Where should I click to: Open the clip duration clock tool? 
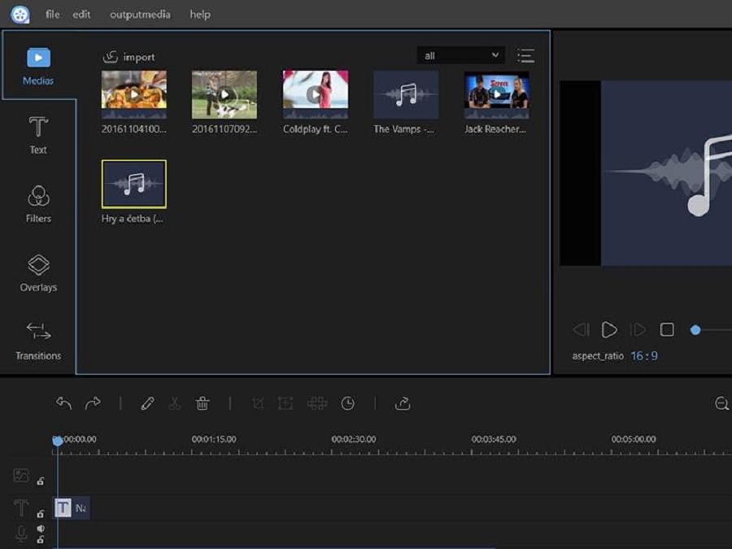pos(350,403)
